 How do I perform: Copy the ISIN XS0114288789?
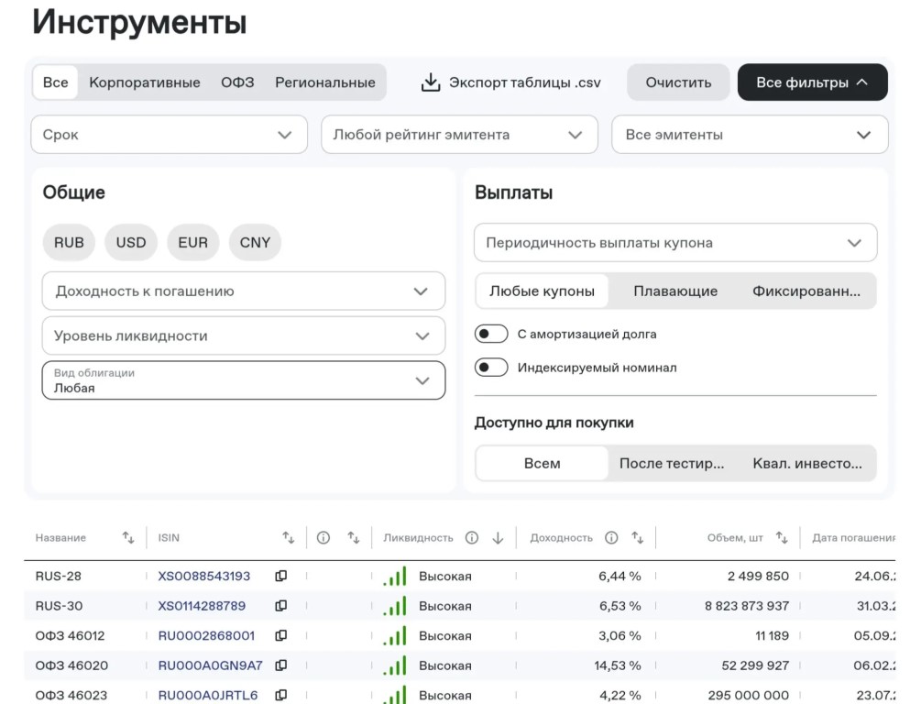(x=281, y=606)
